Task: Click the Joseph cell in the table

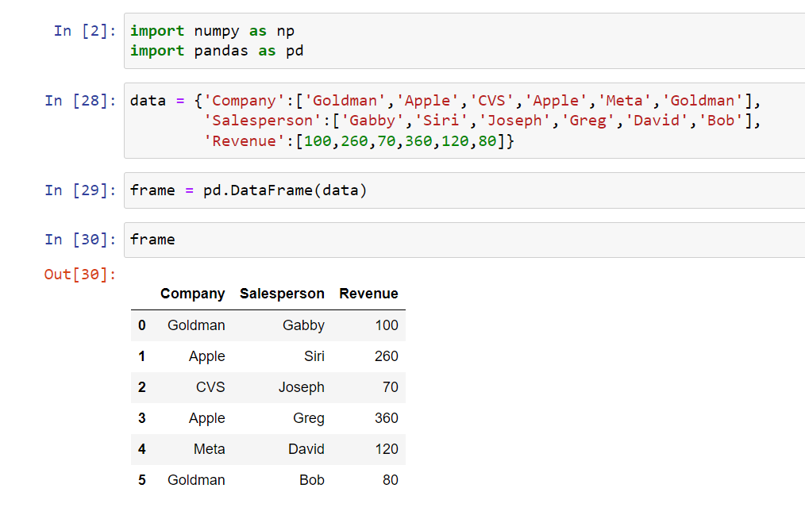Action: [302, 387]
